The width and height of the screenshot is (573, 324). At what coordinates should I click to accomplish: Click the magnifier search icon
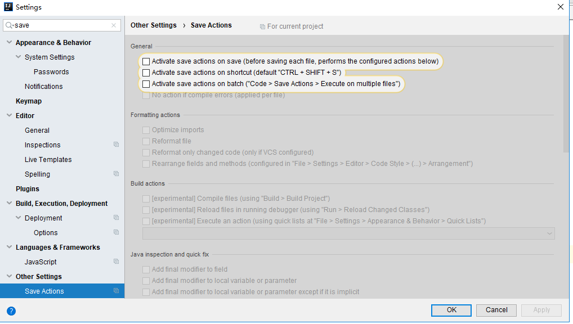click(x=9, y=25)
